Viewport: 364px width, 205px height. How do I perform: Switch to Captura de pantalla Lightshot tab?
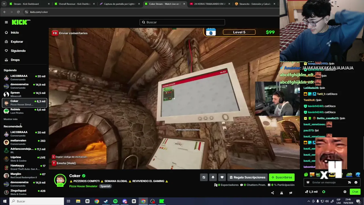(x=120, y=4)
